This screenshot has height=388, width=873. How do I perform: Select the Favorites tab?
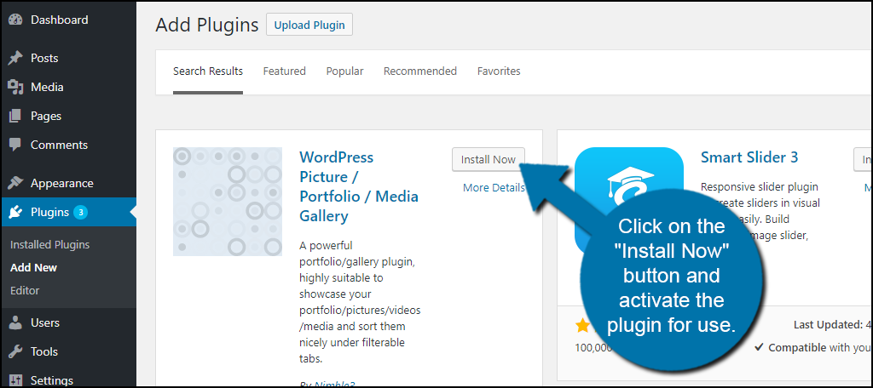(x=499, y=71)
